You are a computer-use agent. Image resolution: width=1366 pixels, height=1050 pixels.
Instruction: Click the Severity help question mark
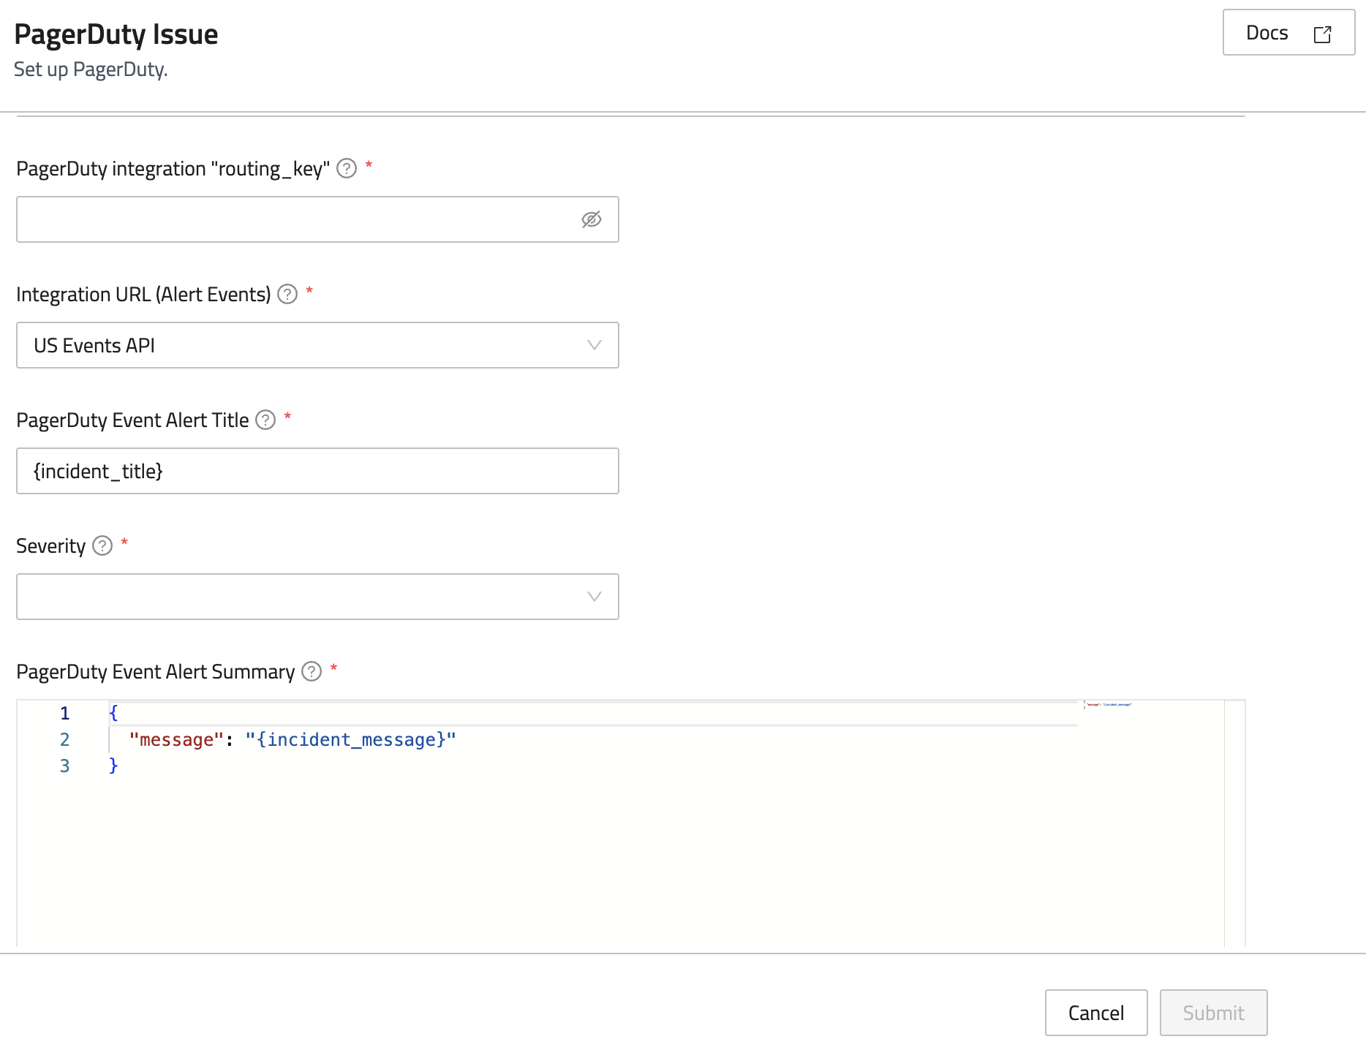click(102, 545)
